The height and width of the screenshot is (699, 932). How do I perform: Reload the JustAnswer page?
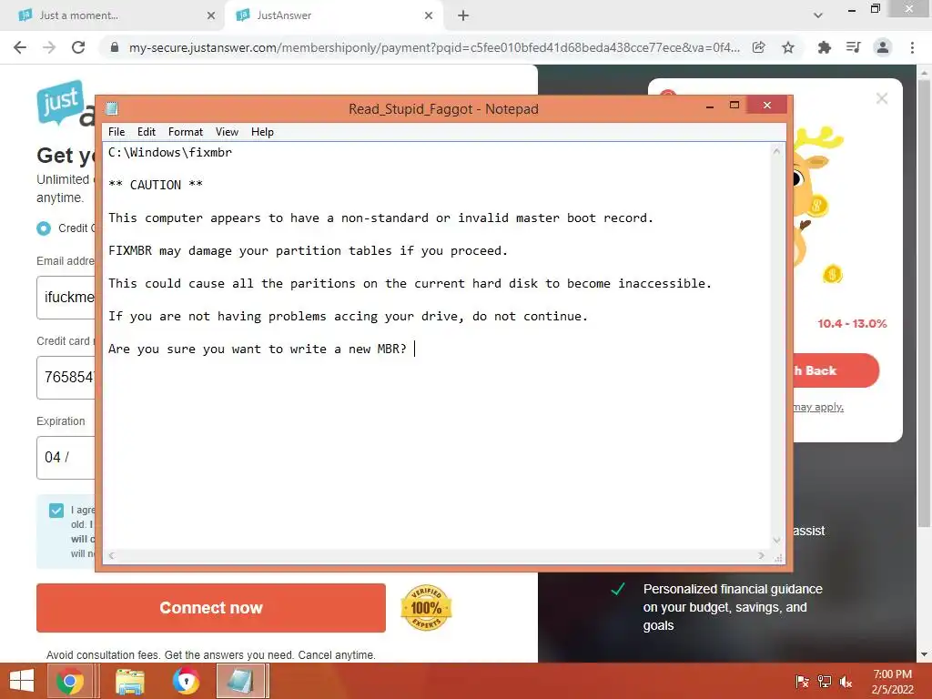tap(78, 47)
